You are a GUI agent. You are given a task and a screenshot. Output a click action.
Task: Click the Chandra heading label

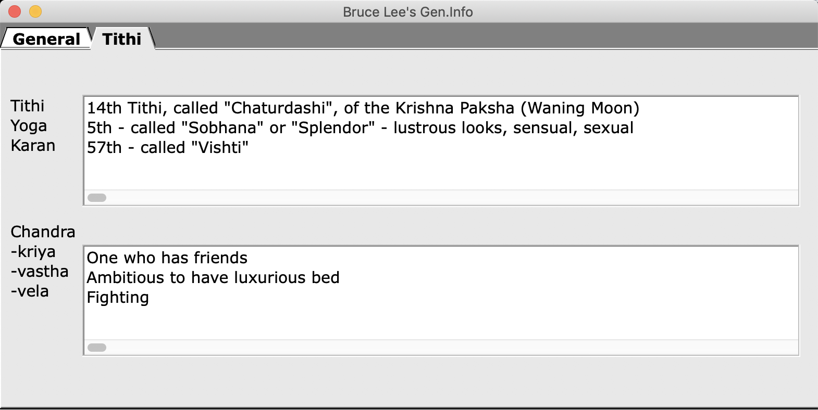click(x=43, y=232)
